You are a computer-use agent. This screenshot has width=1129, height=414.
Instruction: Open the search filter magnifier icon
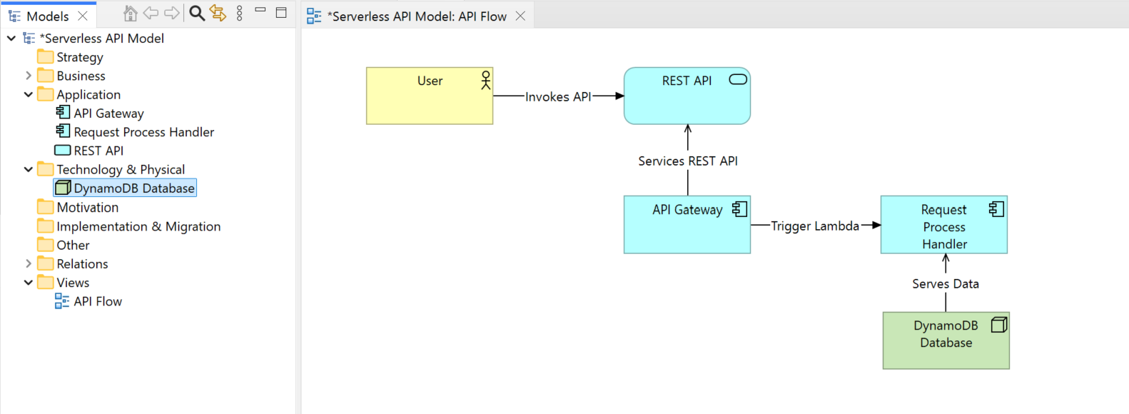click(197, 13)
